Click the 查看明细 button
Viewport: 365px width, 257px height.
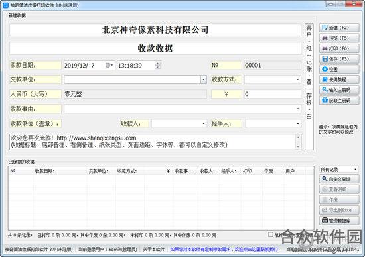coord(339,189)
